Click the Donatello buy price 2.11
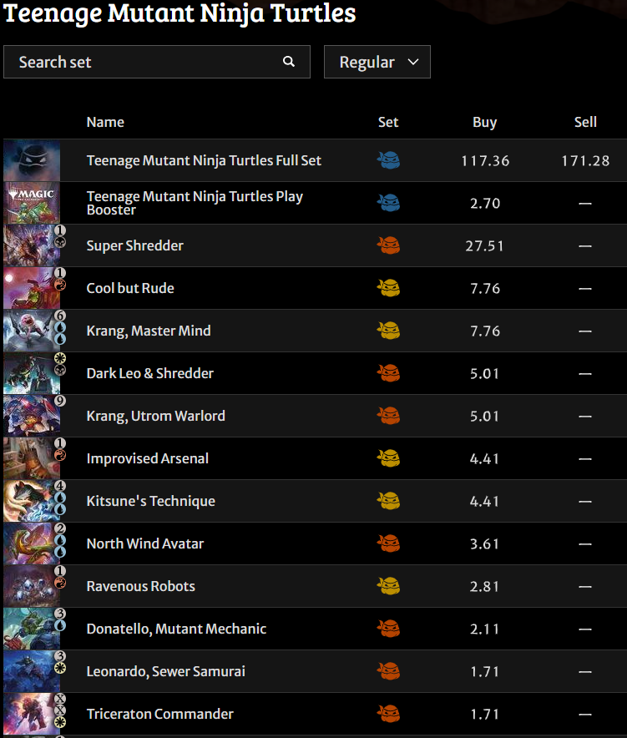Screen dimensions: 627x738 tap(485, 629)
